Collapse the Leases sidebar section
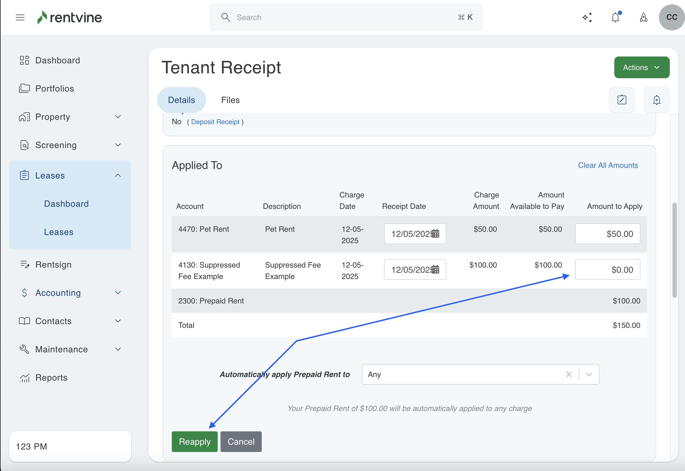Screen dimensions: 685x471 118,175
